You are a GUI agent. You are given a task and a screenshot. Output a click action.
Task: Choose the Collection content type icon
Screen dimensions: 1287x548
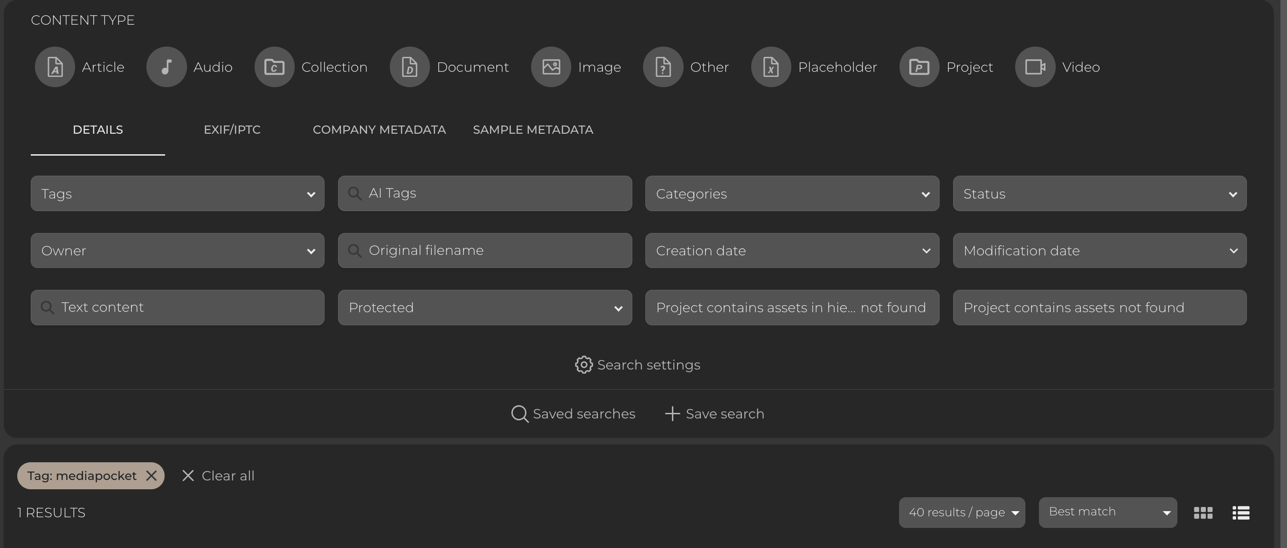click(x=274, y=67)
